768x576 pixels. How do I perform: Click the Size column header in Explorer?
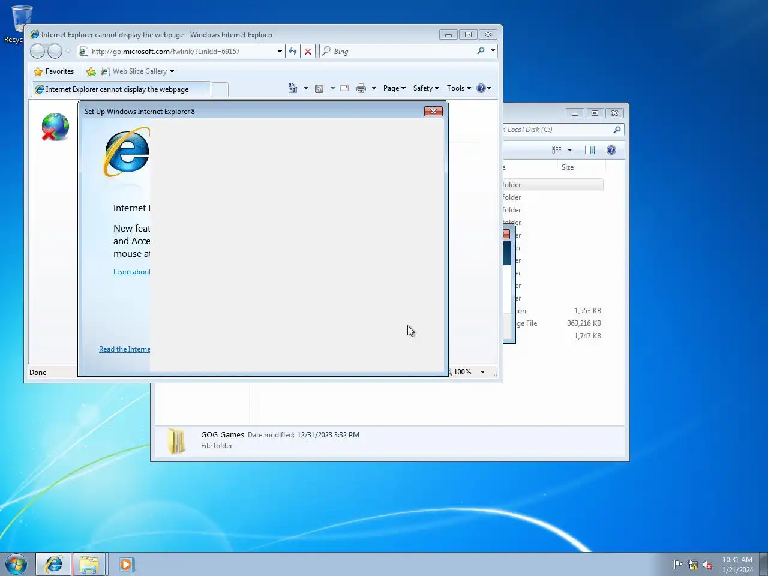[x=568, y=167]
